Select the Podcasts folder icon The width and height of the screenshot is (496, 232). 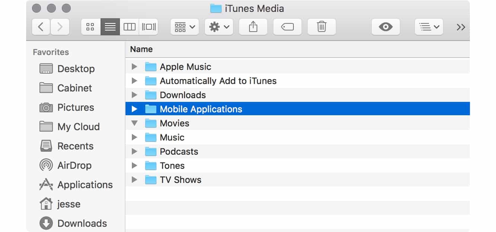coord(150,152)
